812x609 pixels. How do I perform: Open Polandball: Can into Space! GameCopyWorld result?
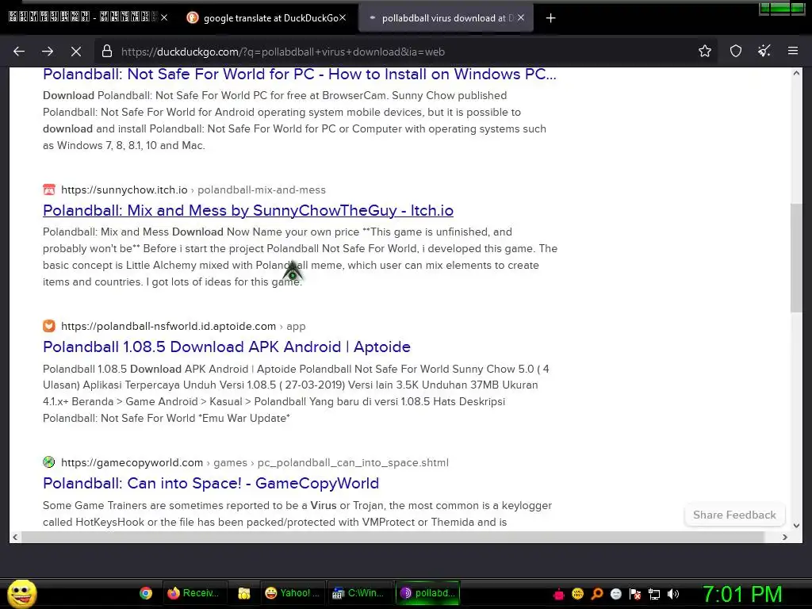coord(211,483)
